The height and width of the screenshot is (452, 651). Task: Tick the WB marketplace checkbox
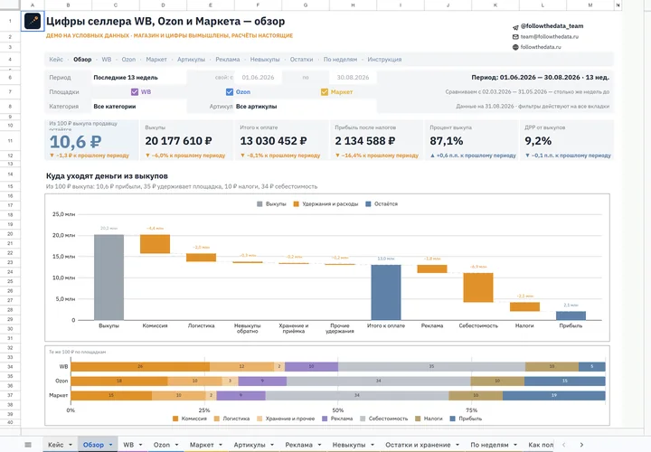pyautogui.click(x=135, y=91)
